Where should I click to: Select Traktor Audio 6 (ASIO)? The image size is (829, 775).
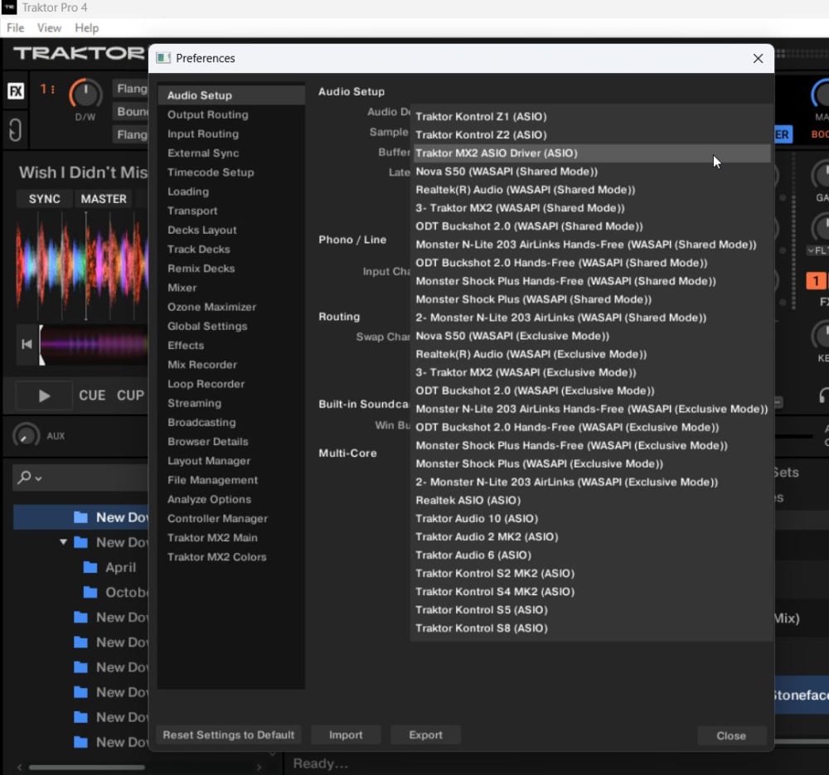590,555
